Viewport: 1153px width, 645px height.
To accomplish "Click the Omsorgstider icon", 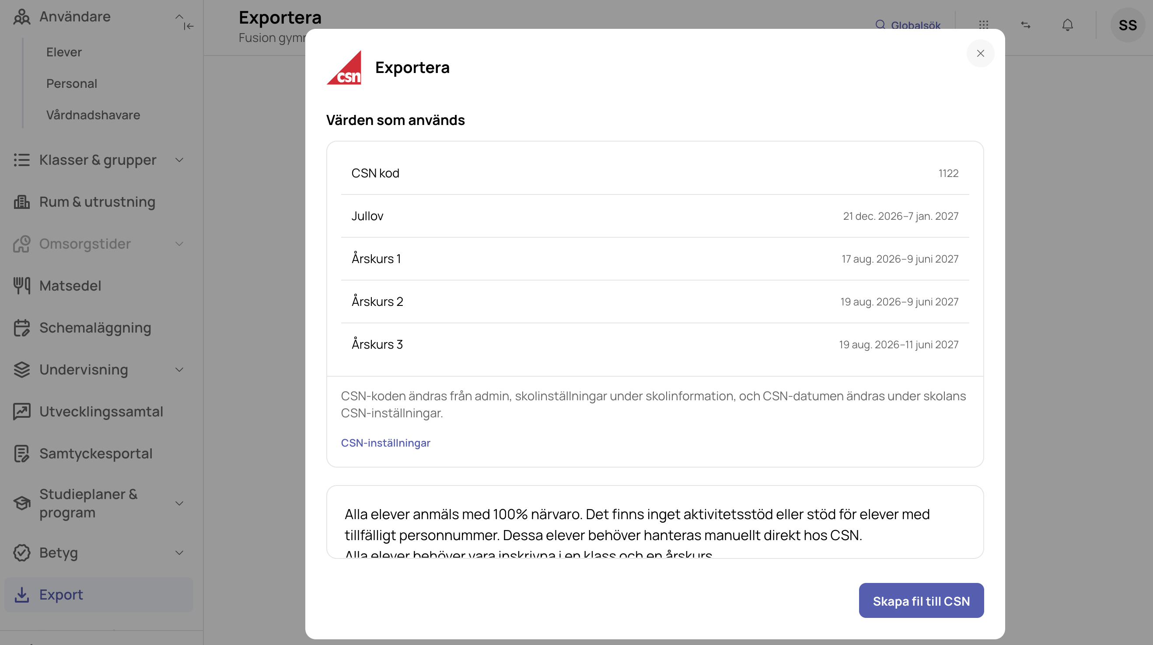I will (21, 244).
